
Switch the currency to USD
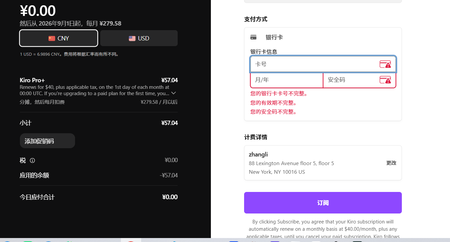tap(139, 38)
